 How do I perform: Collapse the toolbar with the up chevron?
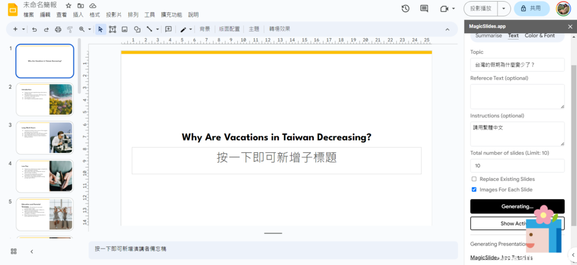coord(447,29)
